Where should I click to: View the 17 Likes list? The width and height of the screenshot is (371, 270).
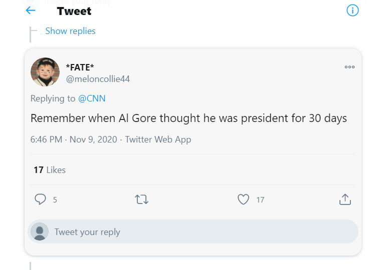point(50,170)
